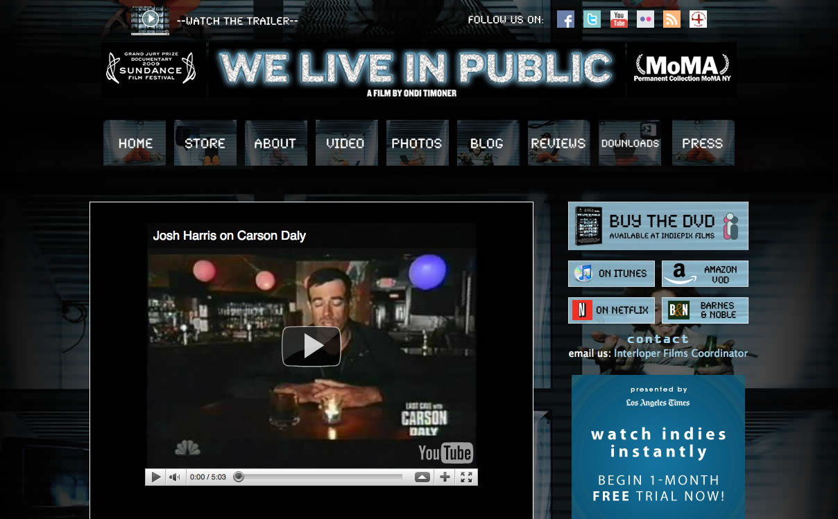Image resolution: width=838 pixels, height=519 pixels.
Task: Click the MoMA Permanent Collection logo
Action: click(682, 68)
